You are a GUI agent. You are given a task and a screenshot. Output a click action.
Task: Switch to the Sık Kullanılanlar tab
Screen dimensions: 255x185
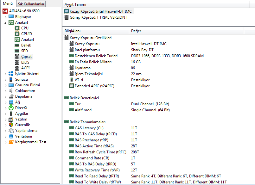31,4
